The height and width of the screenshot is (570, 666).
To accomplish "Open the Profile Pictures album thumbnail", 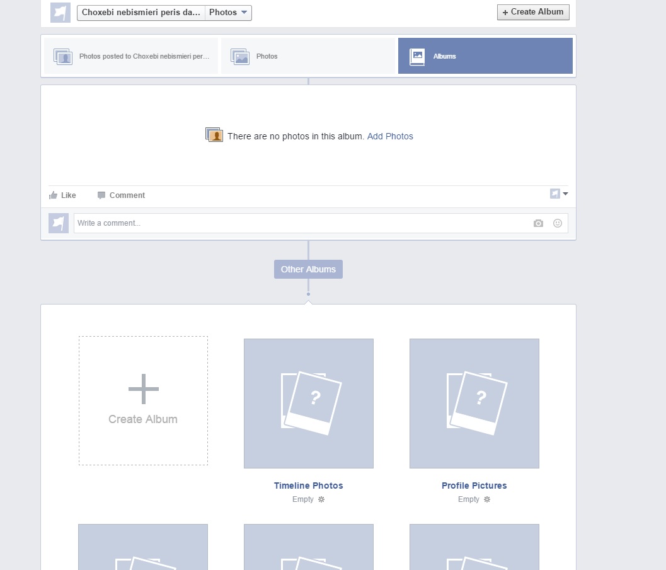I will (x=474, y=404).
